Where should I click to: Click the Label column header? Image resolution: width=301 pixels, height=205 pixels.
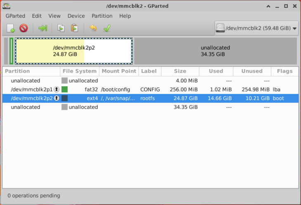pos(150,71)
